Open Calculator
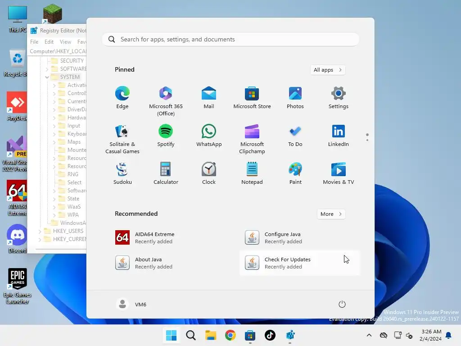 coord(166,173)
